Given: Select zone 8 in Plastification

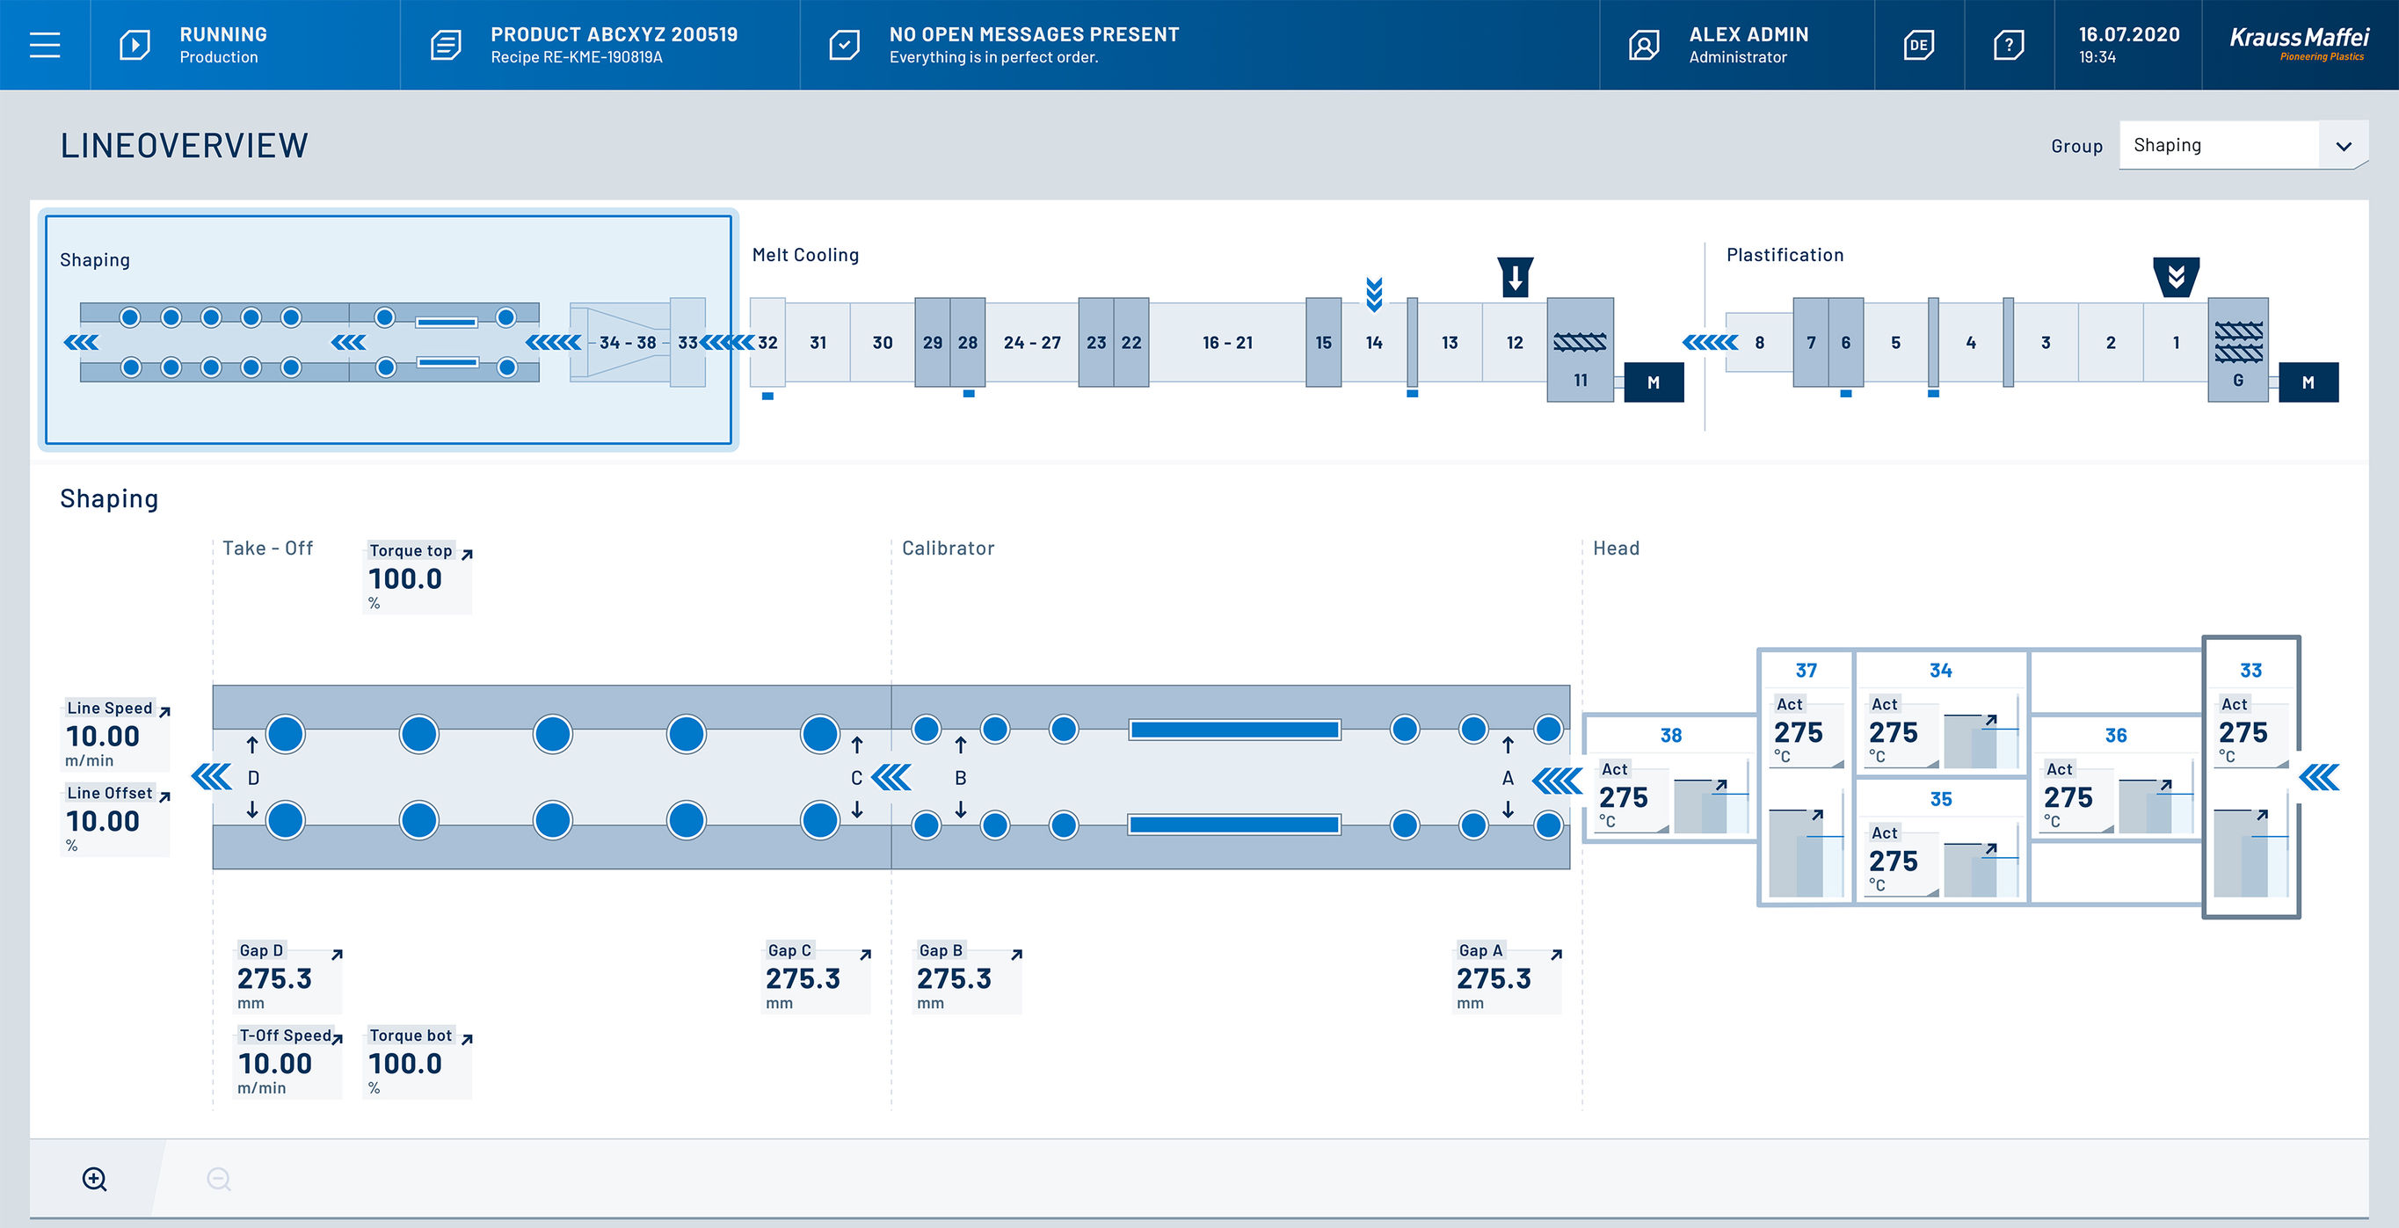Looking at the screenshot, I should (1759, 342).
